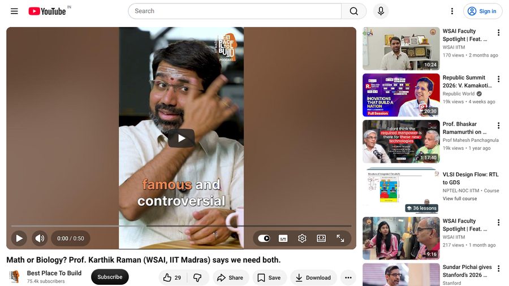Click the large center play overlay
Viewport: 509px width, 286px height.
[x=182, y=138]
